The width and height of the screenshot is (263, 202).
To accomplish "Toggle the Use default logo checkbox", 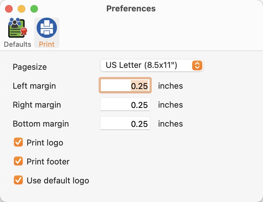I will click(x=18, y=180).
